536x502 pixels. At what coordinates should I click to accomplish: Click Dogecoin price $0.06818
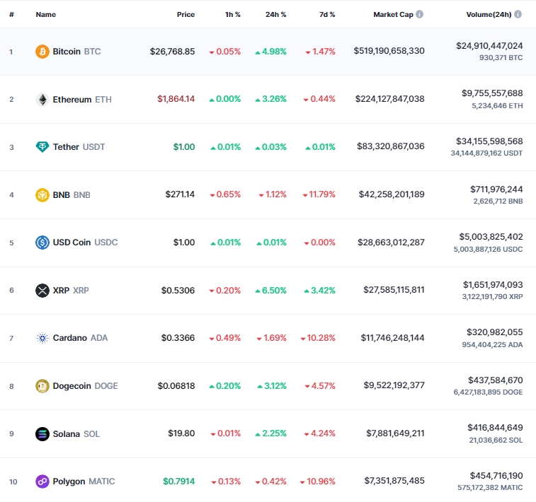[x=176, y=386]
